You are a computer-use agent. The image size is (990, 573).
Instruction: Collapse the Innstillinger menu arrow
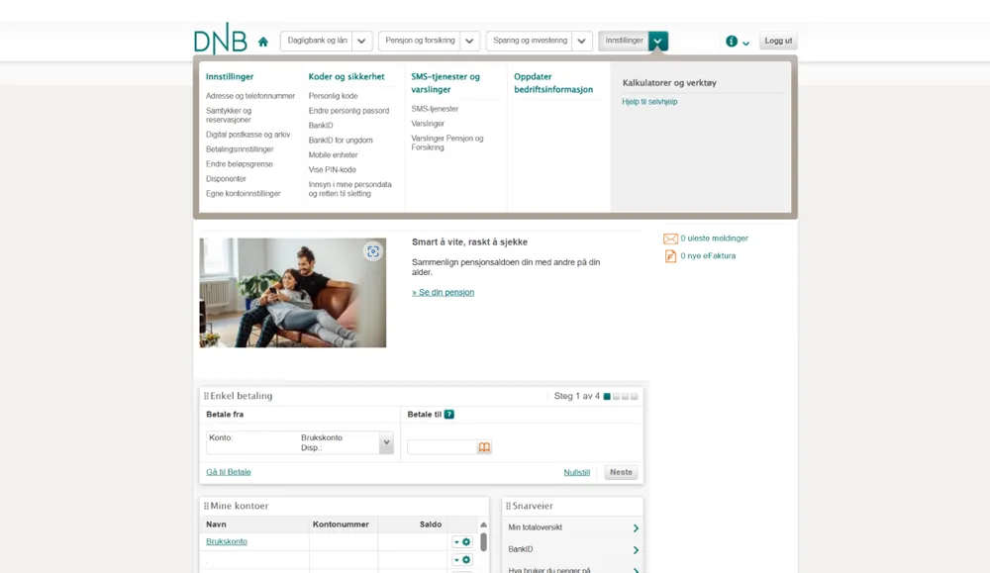[x=658, y=42]
